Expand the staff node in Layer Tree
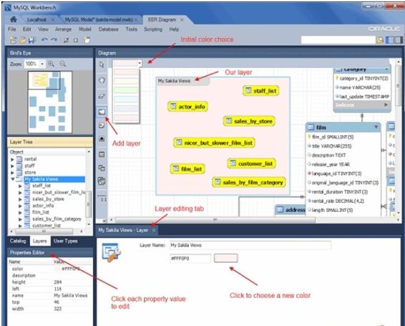The height and width of the screenshot is (326, 405). (12, 166)
